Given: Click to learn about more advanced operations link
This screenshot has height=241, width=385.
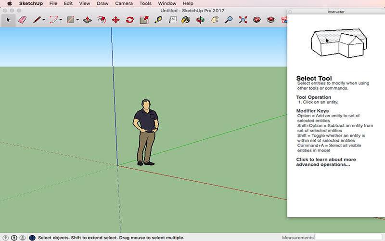Looking at the screenshot, I should (x=326, y=162).
